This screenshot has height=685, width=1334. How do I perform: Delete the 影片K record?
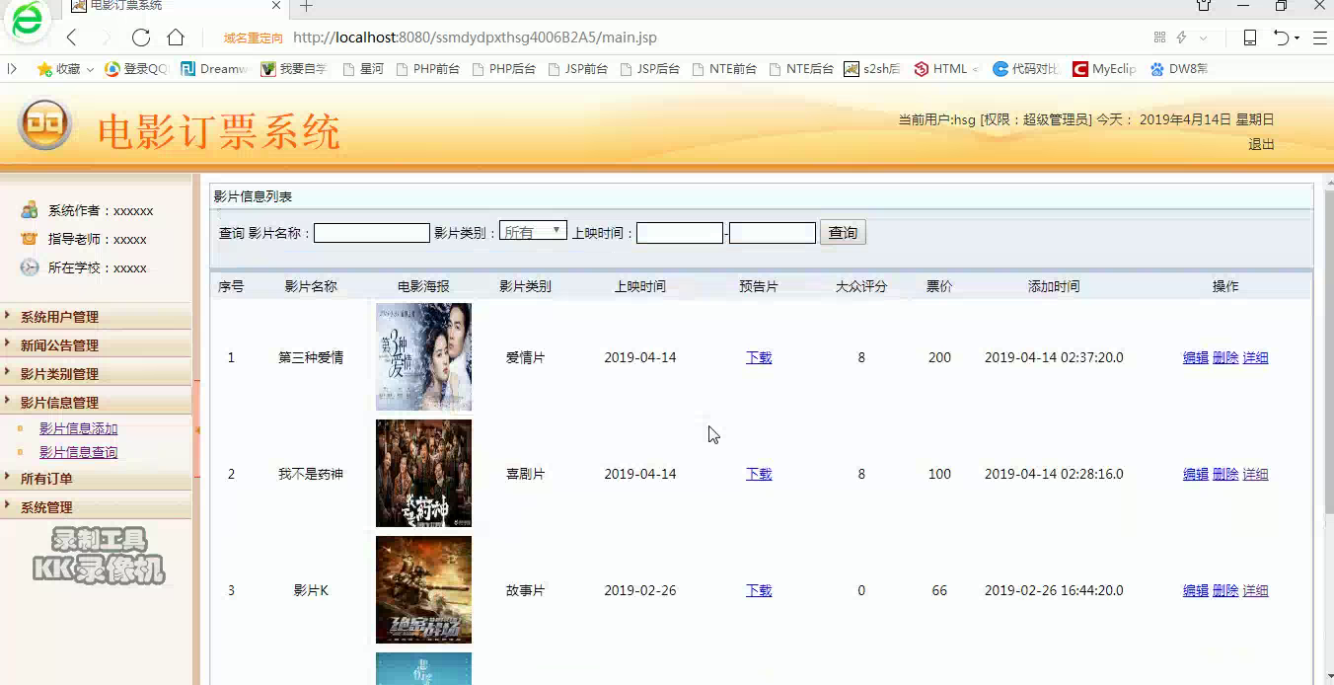pos(1225,590)
